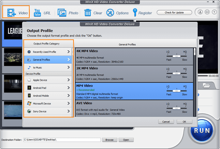220x149 pixels.
Task: Click the Open destination button
Action: point(126,139)
